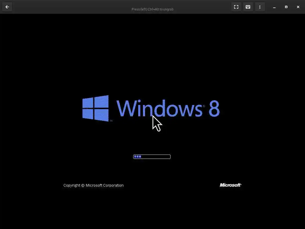Click the Microsoft wordmark logo
This screenshot has height=229, width=305.
231,185
